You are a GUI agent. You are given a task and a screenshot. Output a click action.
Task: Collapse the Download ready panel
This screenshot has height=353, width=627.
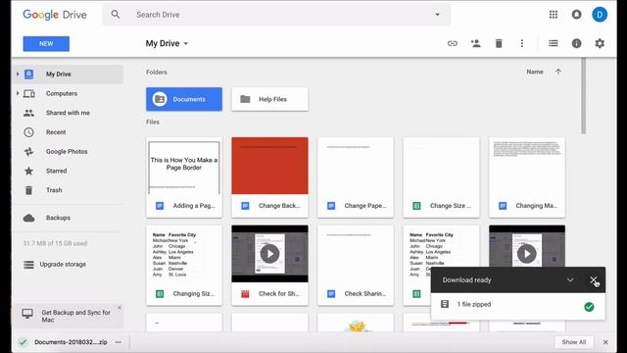click(570, 279)
